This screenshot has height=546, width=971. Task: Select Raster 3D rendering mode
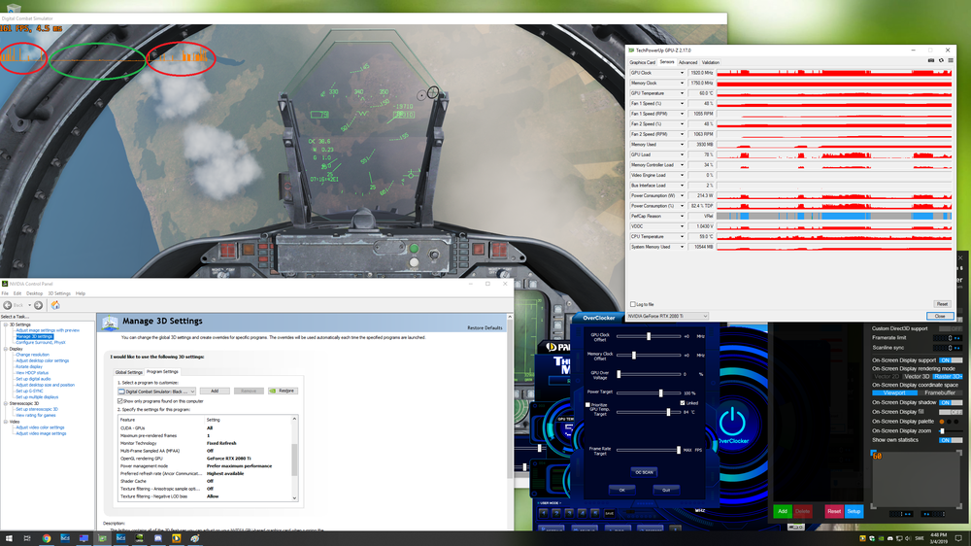coord(948,376)
